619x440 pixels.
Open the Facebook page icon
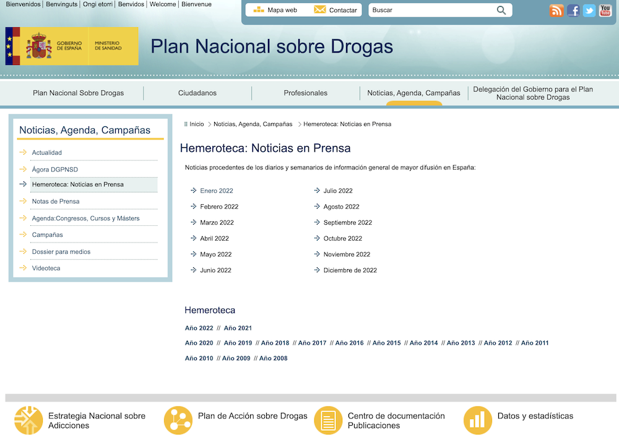(x=573, y=11)
